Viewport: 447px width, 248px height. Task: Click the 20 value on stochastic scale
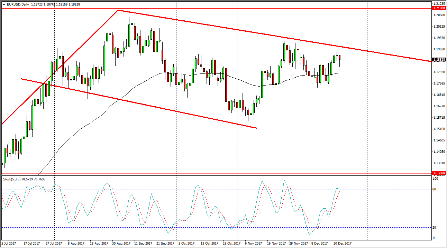tap(434, 227)
